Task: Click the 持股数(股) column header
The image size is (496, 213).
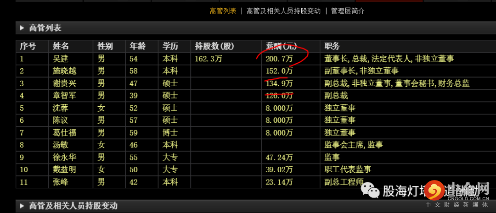Action: [214, 46]
